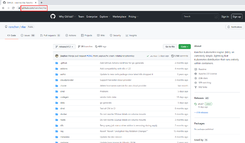Open the codegen folder icon
245x143 pixels.
coord(57,97)
